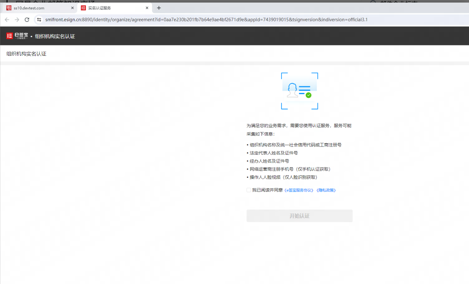The width and height of the screenshot is (469, 284).
Task: Go back to previous page
Action: (7, 20)
